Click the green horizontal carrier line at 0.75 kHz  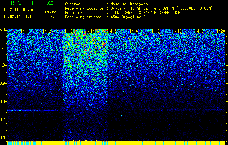(116, 110)
